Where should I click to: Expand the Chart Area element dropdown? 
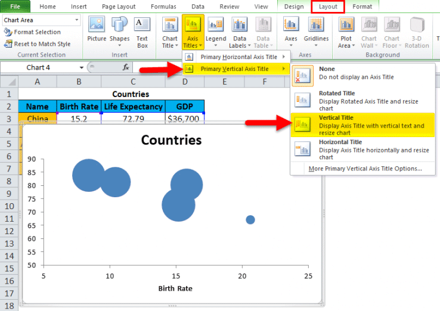click(76, 20)
